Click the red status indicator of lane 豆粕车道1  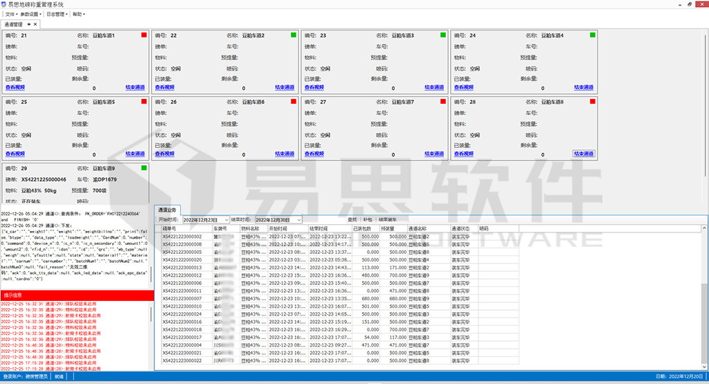coord(144,35)
